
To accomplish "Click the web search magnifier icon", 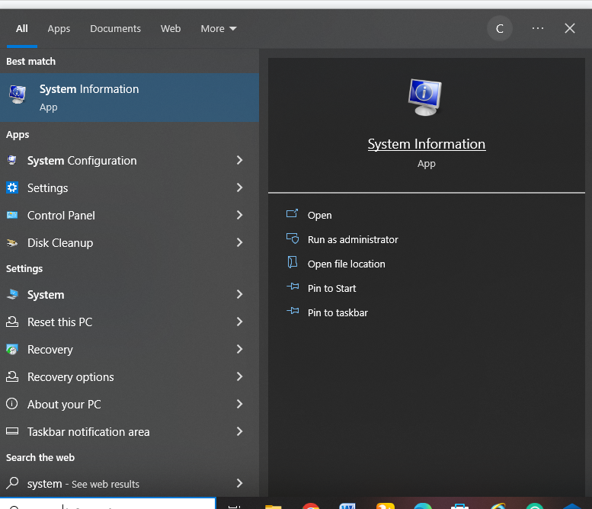I will pyautogui.click(x=12, y=482).
